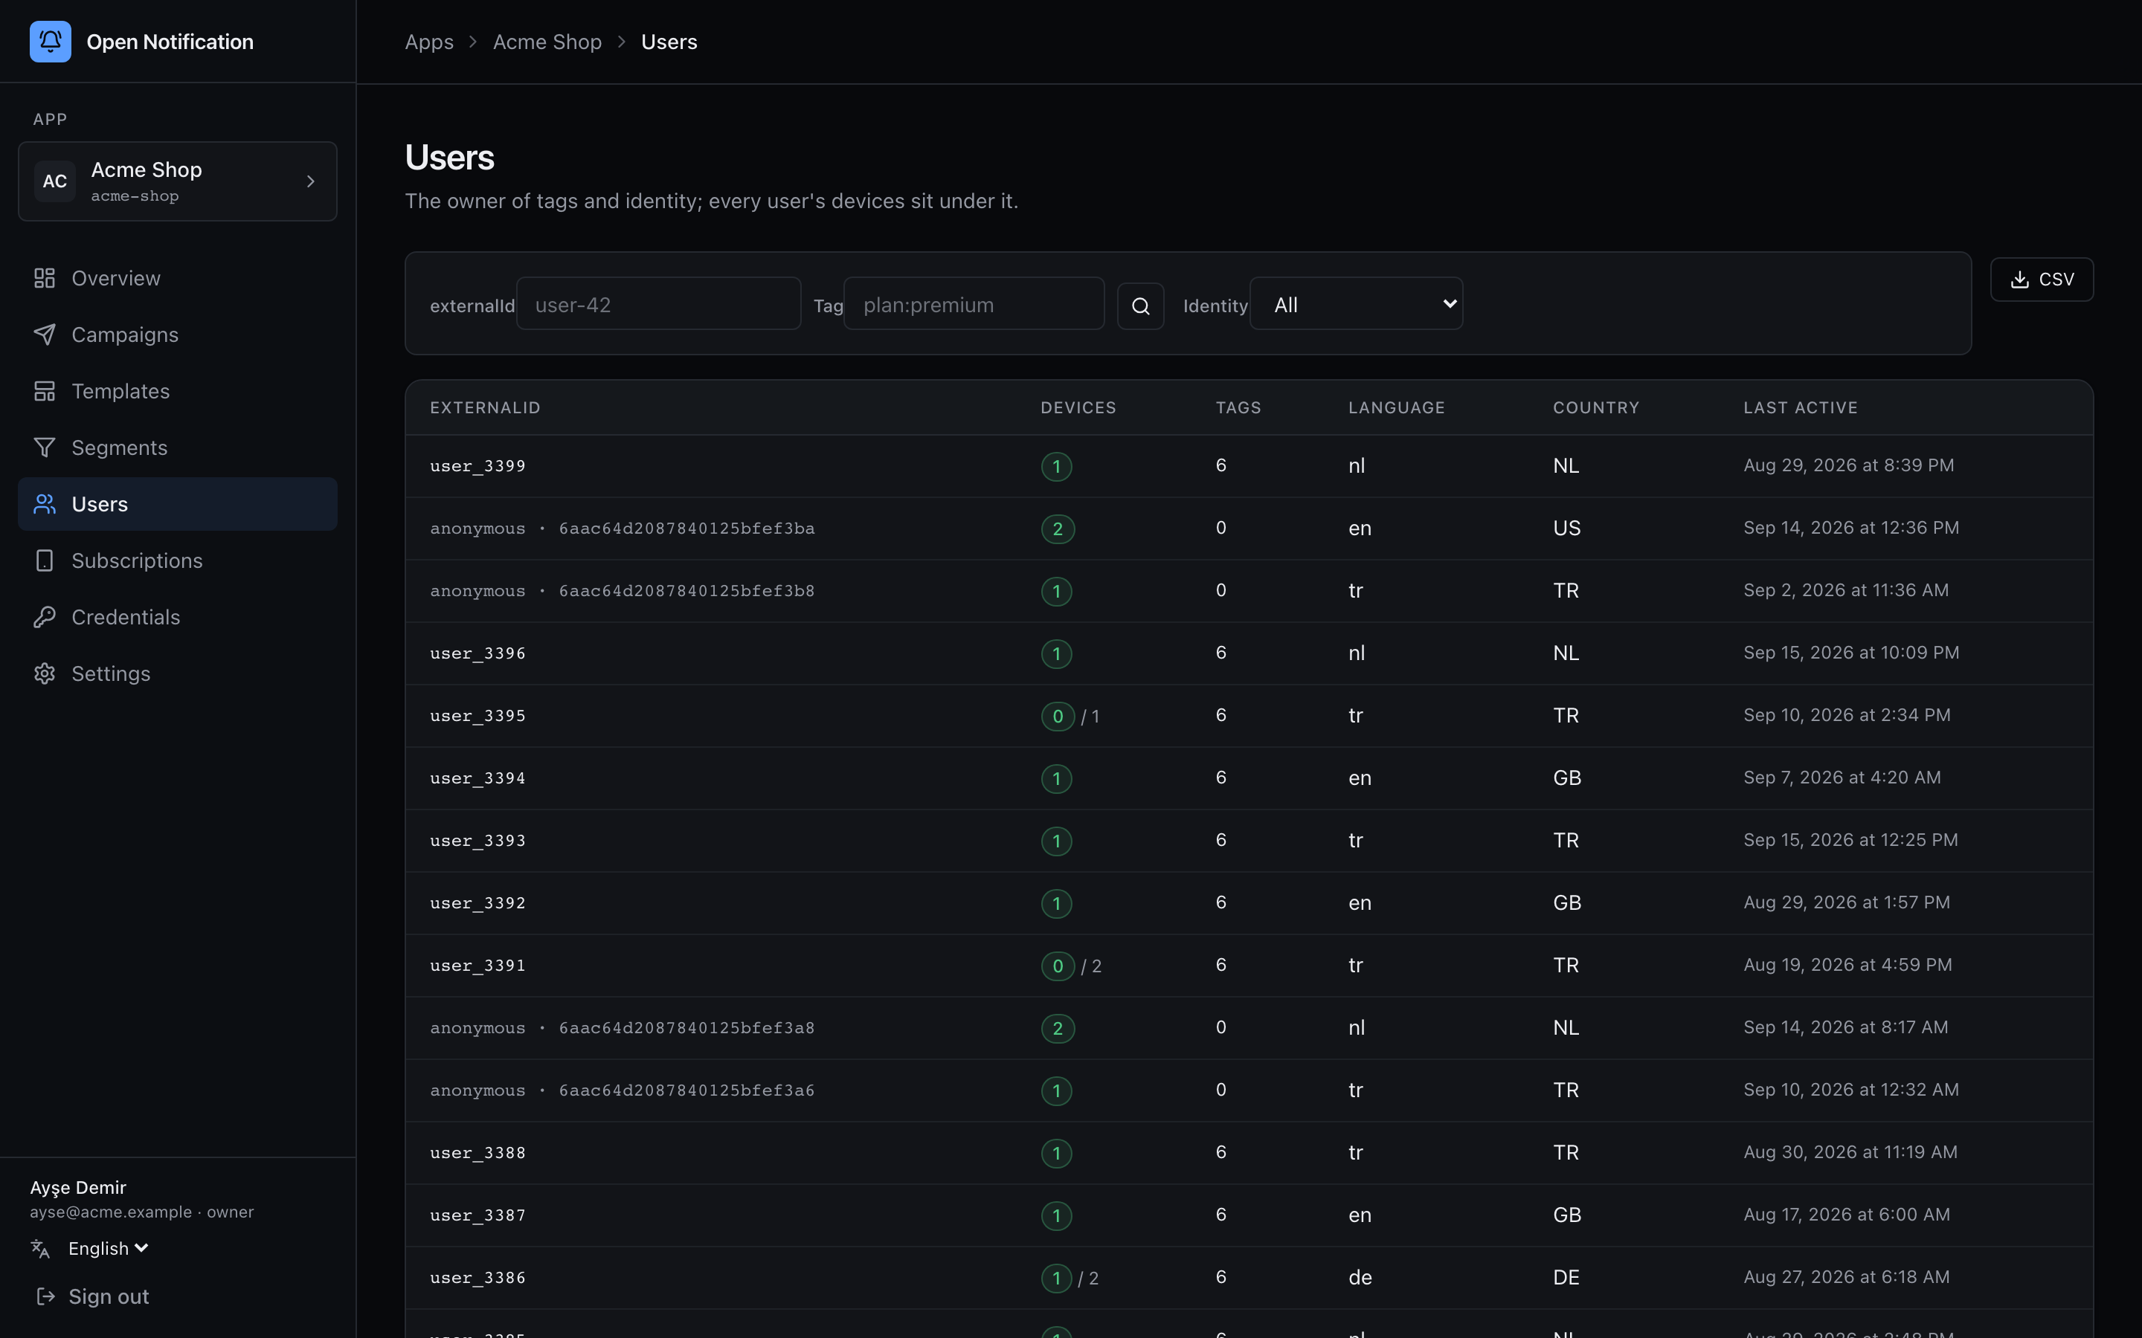Image resolution: width=2142 pixels, height=1338 pixels.
Task: Click the Credentials key icon
Action: coord(45,618)
